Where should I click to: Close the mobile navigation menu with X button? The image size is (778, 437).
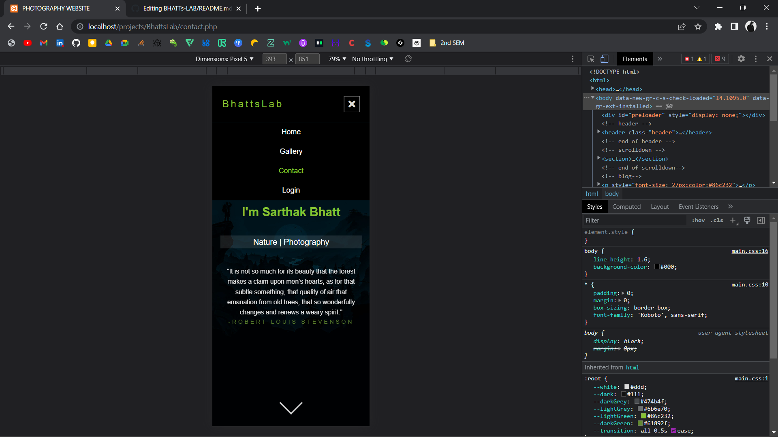[352, 104]
